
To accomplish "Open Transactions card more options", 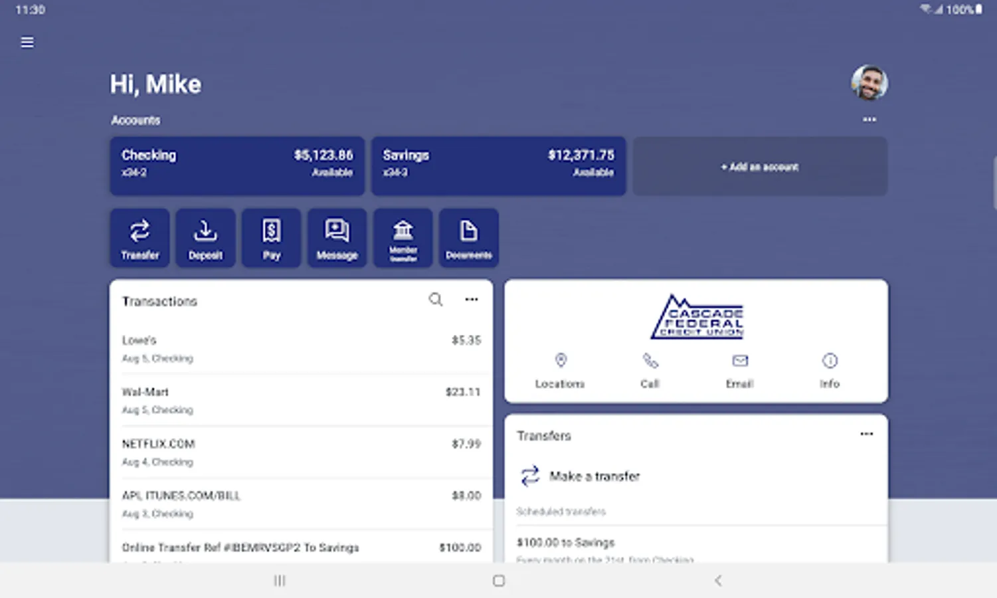I will [x=472, y=300].
